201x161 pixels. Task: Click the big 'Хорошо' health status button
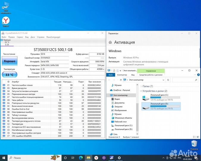tap(10, 61)
